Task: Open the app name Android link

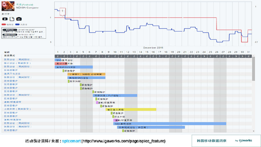Action: [x=25, y=4]
